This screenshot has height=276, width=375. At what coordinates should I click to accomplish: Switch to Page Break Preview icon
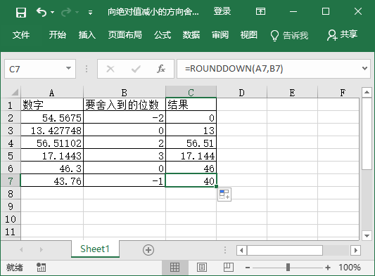click(x=229, y=267)
